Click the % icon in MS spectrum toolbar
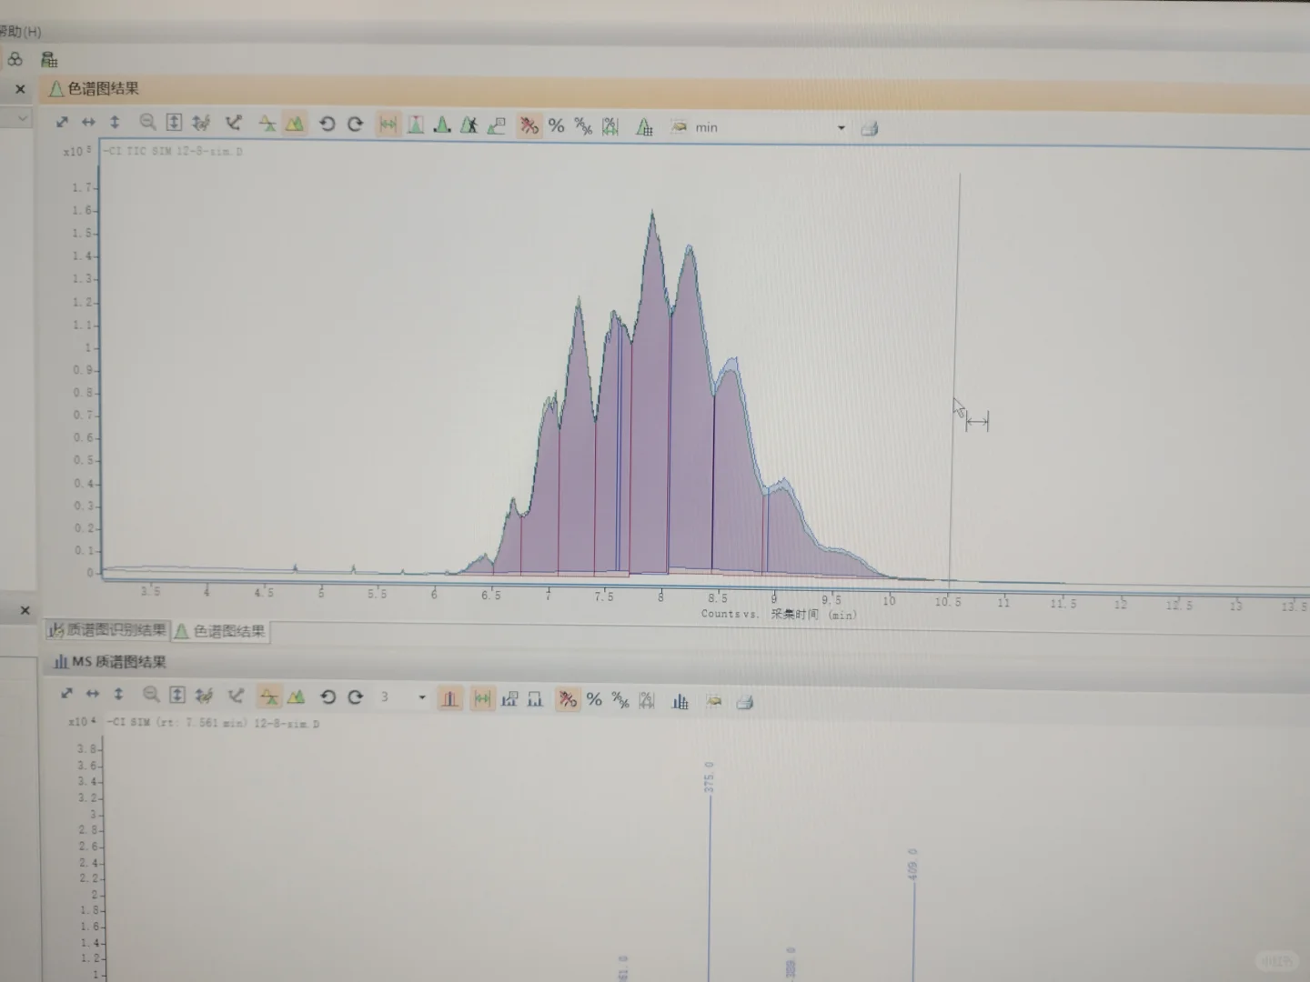Screen dimensions: 1310x982 coord(594,699)
